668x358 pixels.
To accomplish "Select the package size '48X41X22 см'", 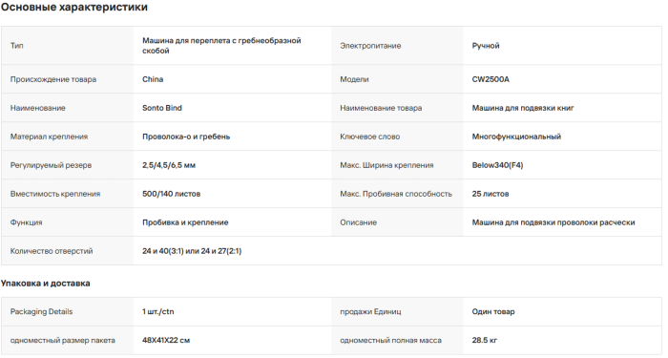I will pos(166,340).
